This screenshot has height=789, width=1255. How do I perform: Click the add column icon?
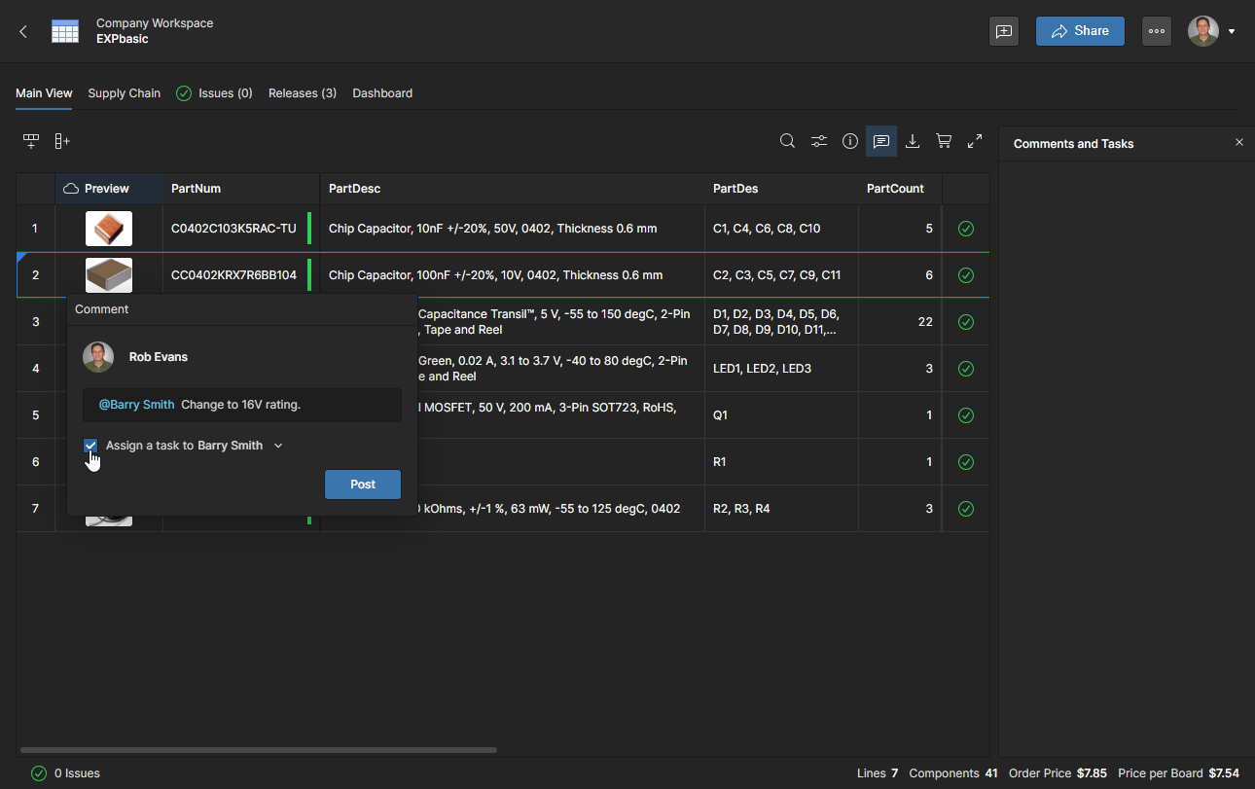pos(62,141)
